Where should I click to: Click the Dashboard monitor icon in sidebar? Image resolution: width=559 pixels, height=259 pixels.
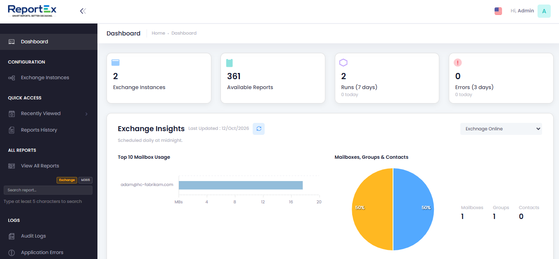(12, 42)
